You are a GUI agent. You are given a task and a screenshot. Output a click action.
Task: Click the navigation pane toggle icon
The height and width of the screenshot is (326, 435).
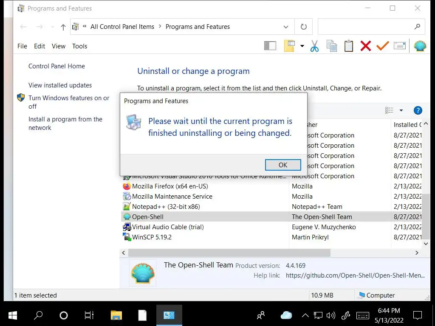click(270, 46)
